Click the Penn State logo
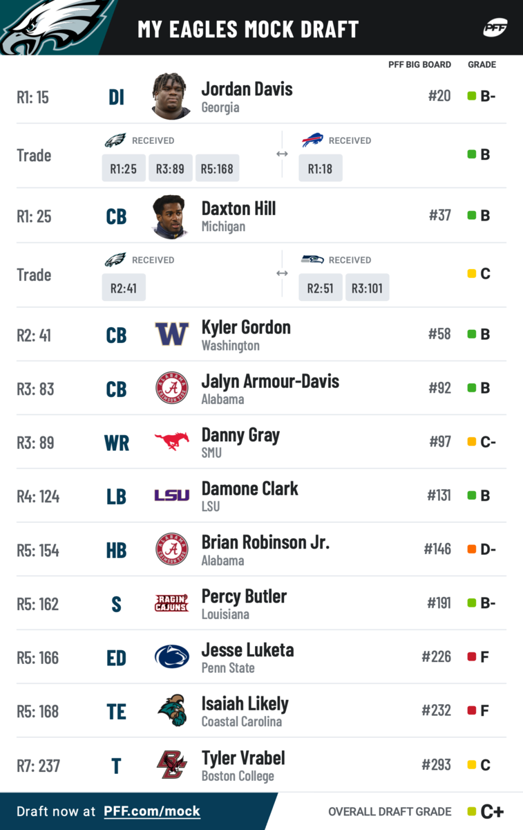 coord(171,657)
